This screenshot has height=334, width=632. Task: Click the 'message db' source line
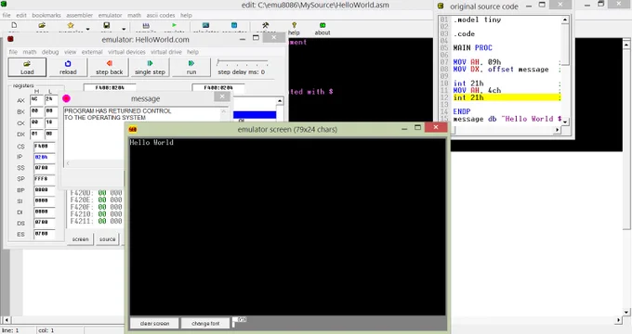tap(507, 119)
